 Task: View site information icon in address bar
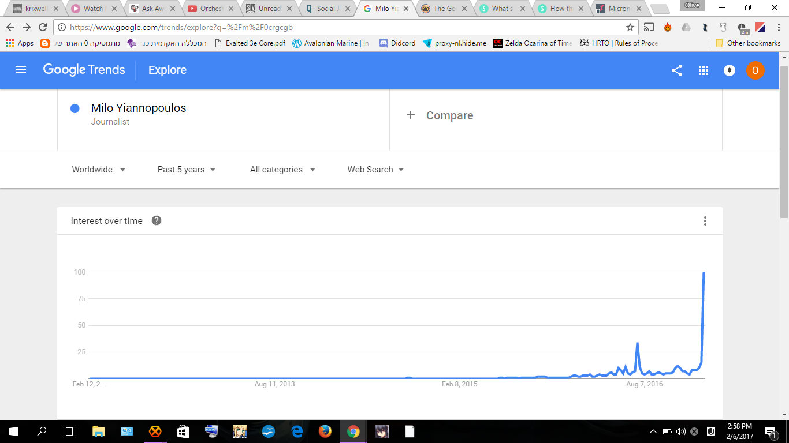pos(62,27)
